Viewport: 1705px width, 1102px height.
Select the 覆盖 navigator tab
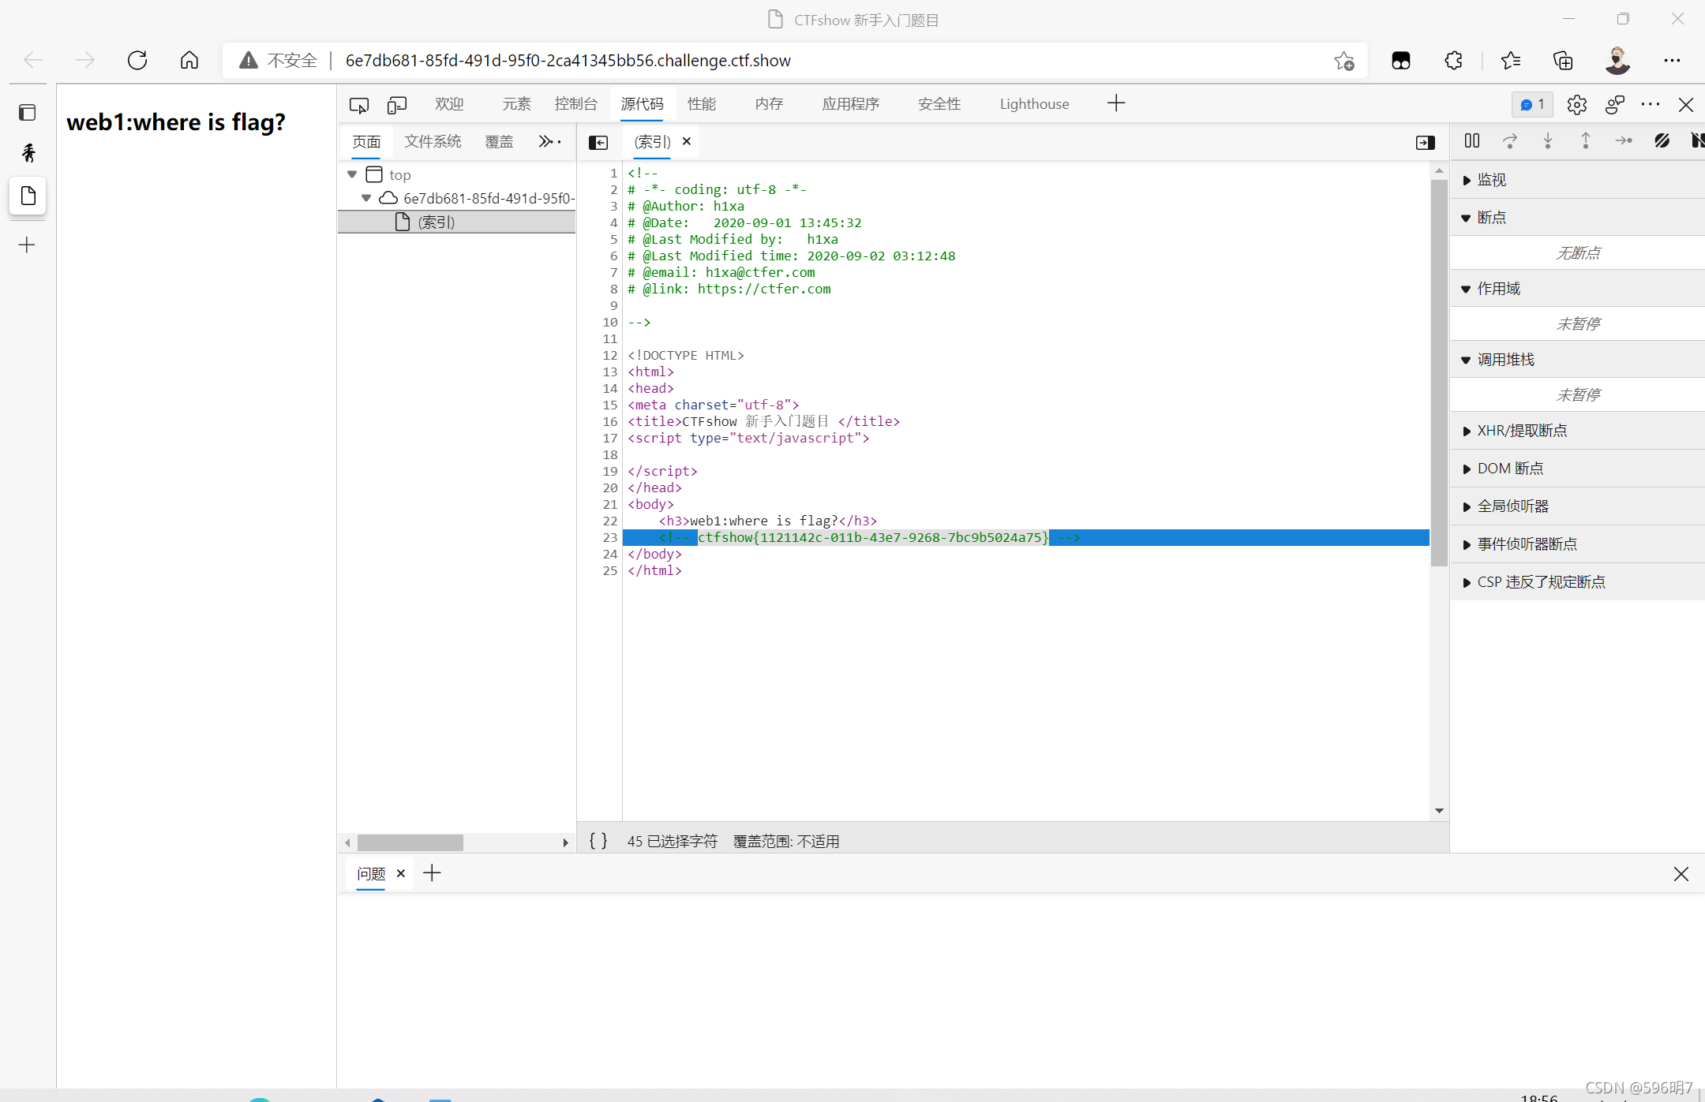coord(499,141)
